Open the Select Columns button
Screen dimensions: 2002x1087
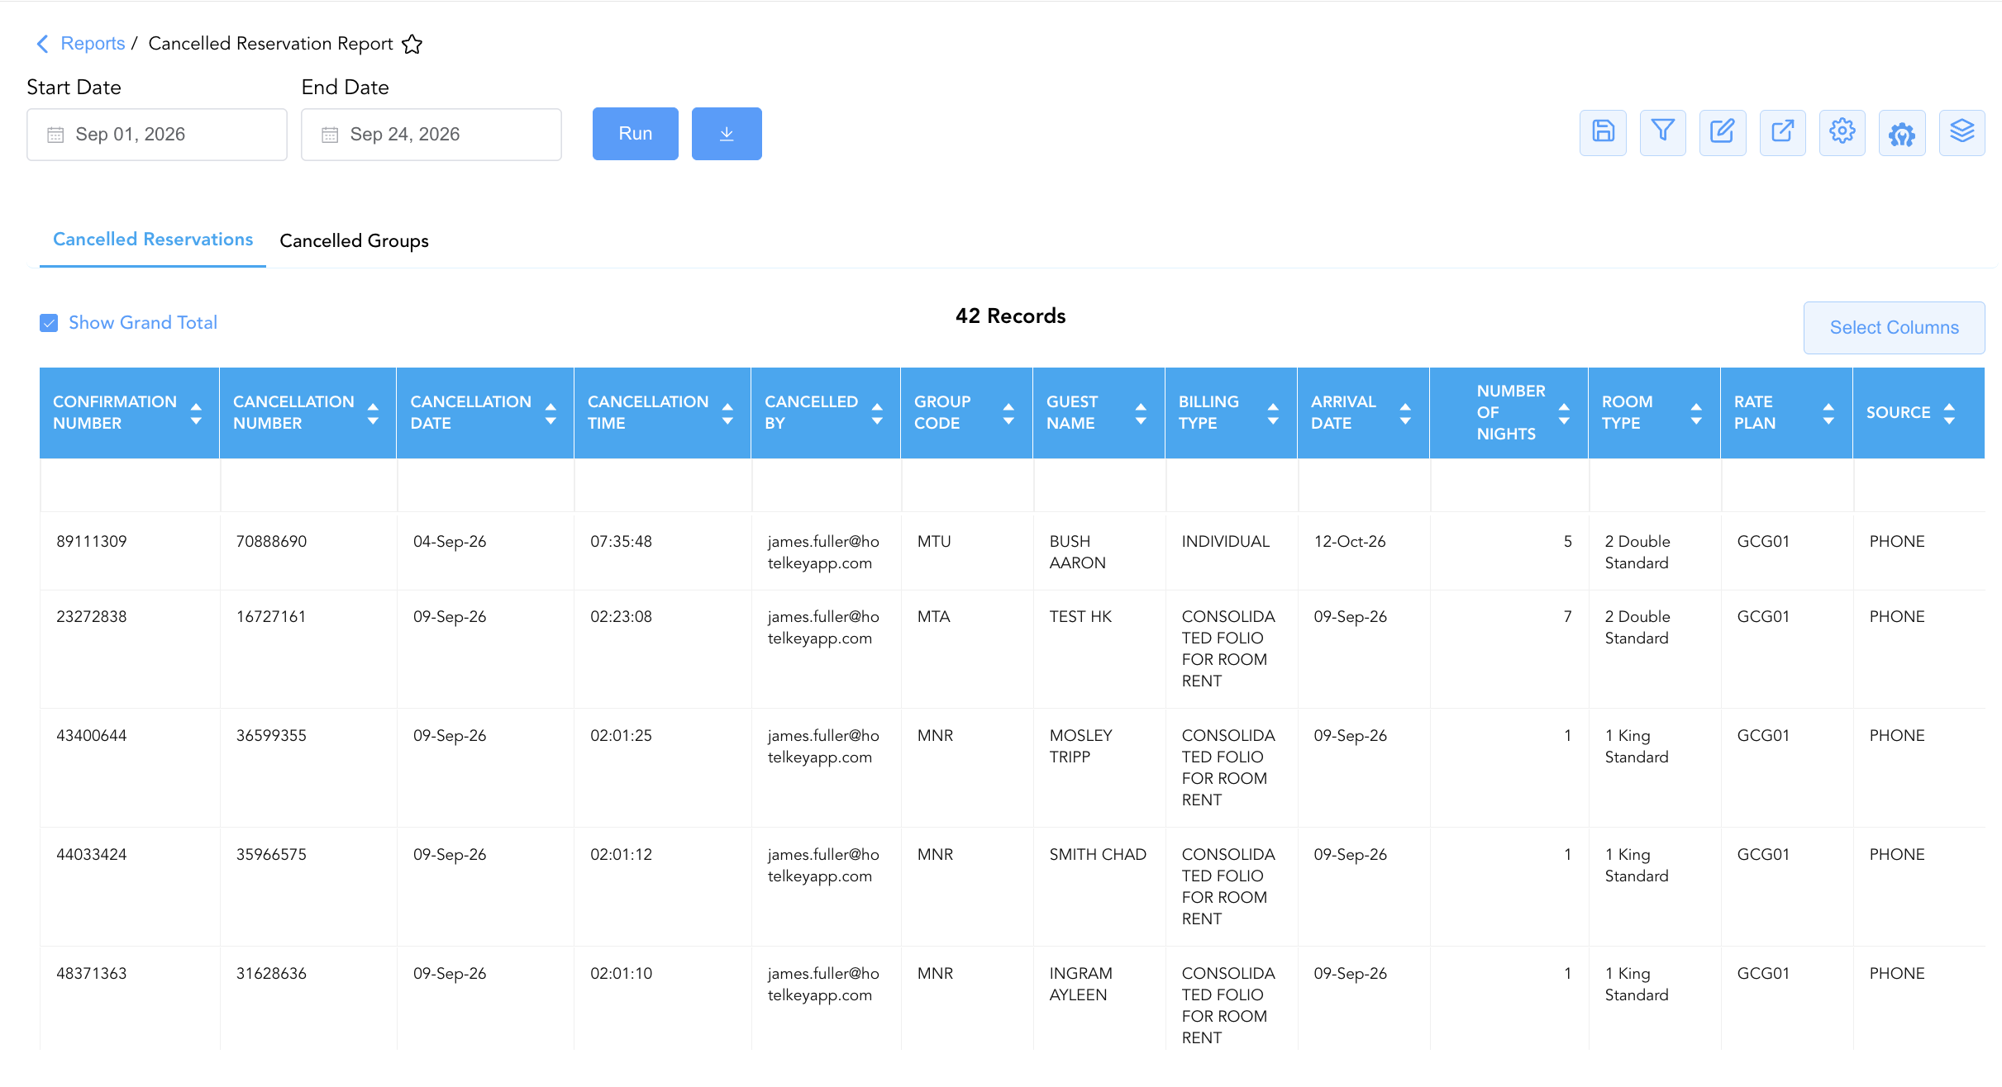pos(1894,328)
